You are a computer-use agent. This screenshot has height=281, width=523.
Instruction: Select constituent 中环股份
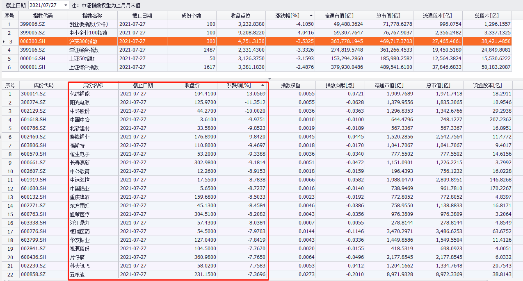[x=80, y=111]
